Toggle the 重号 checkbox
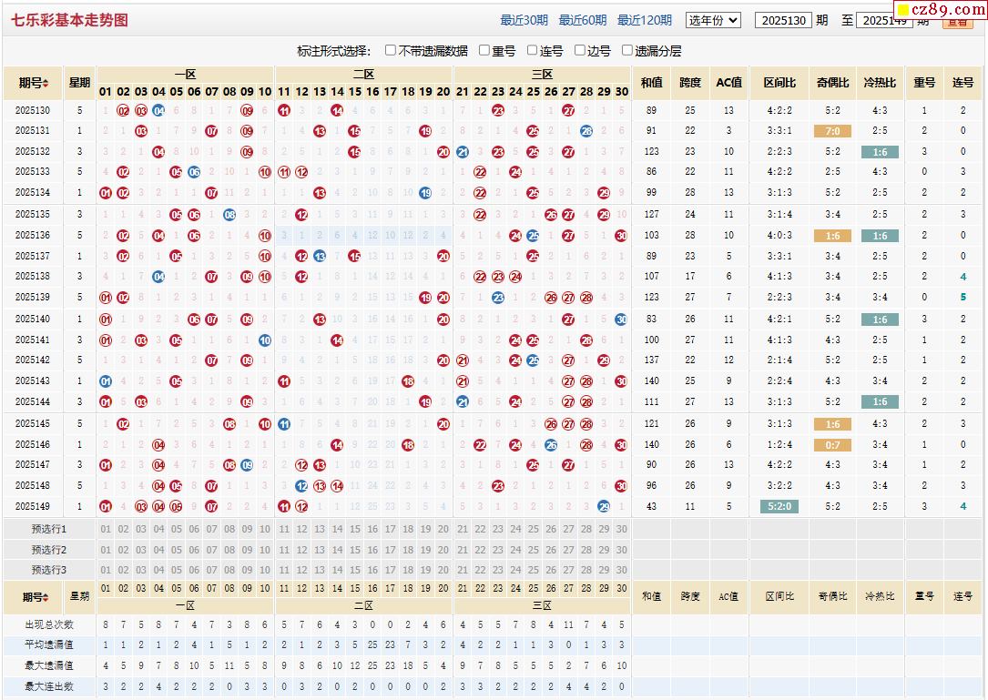Viewport: 988px width, 700px height. [484, 51]
